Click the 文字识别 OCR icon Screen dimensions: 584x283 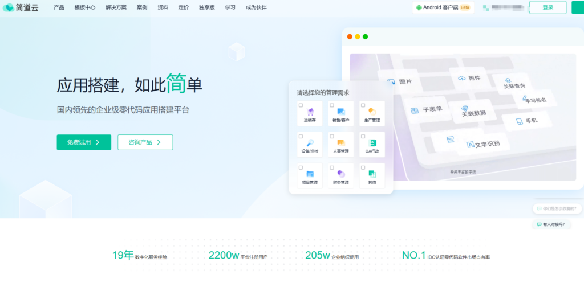pos(471,145)
